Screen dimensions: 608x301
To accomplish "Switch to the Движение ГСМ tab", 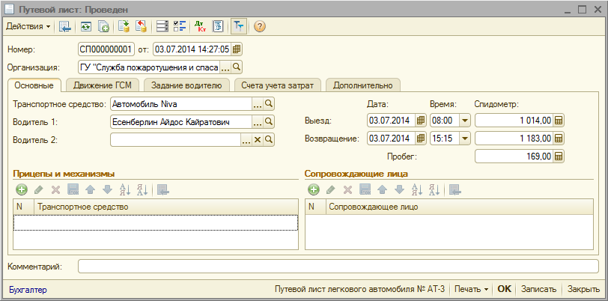I will [x=102, y=85].
